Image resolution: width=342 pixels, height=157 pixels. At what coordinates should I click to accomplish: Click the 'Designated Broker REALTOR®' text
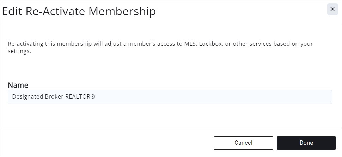(x=54, y=97)
